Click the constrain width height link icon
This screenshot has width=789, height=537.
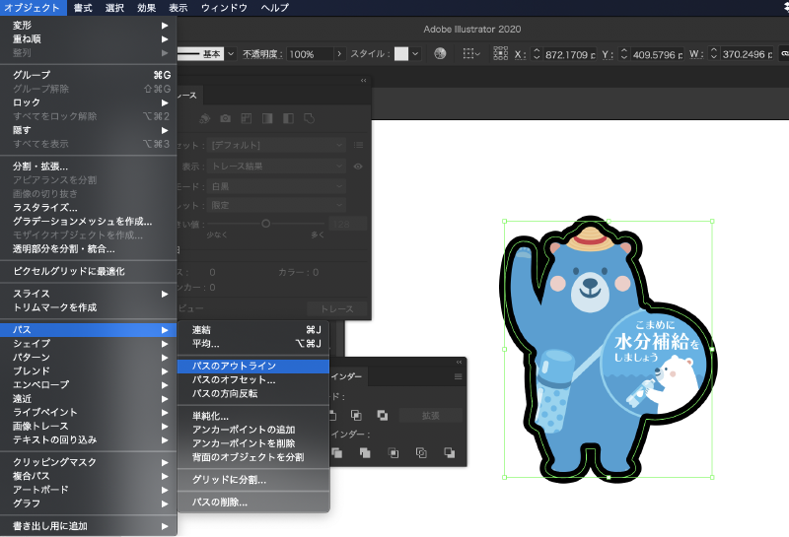784,54
